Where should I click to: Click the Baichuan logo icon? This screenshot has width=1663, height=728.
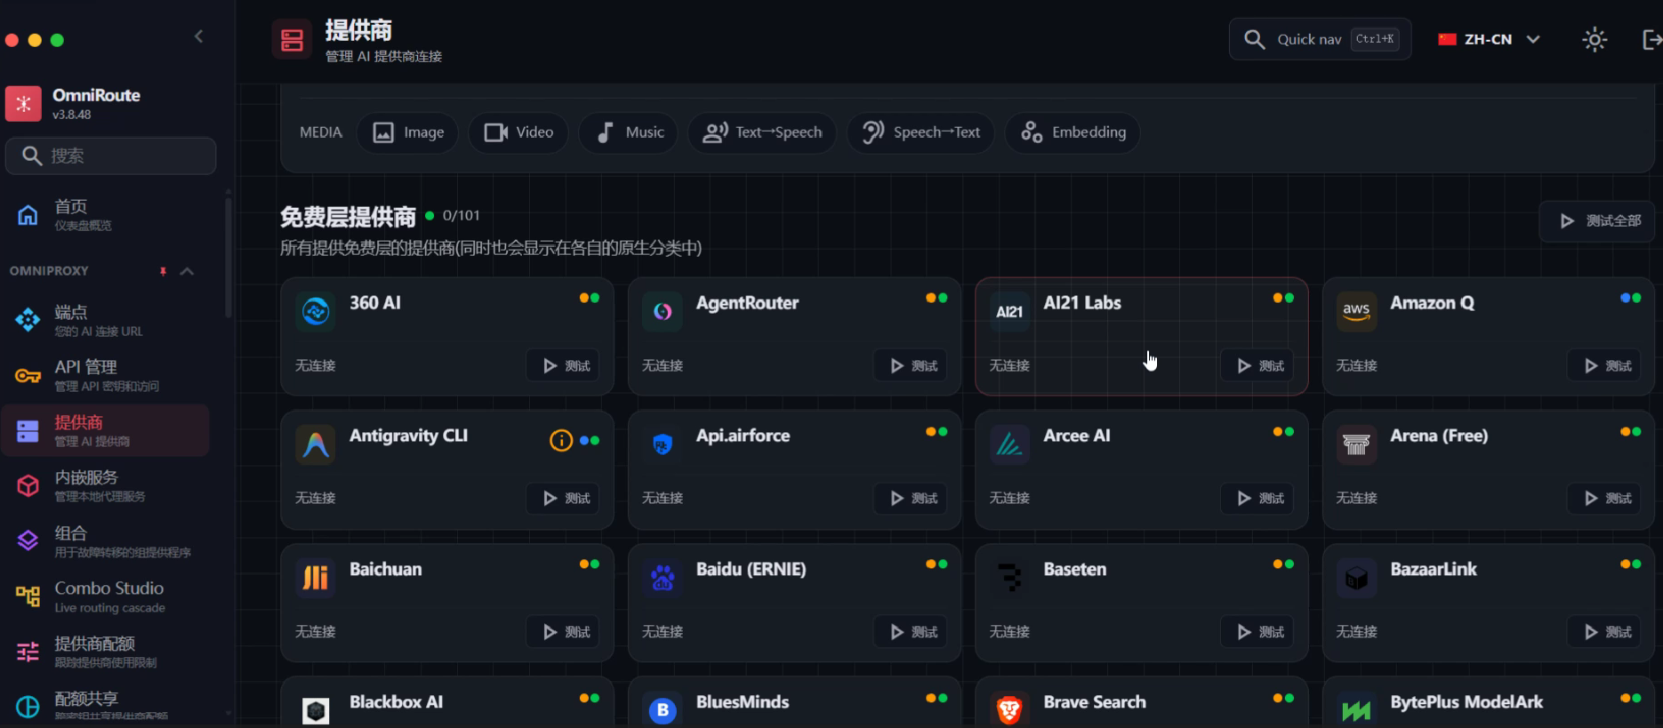tap(316, 578)
